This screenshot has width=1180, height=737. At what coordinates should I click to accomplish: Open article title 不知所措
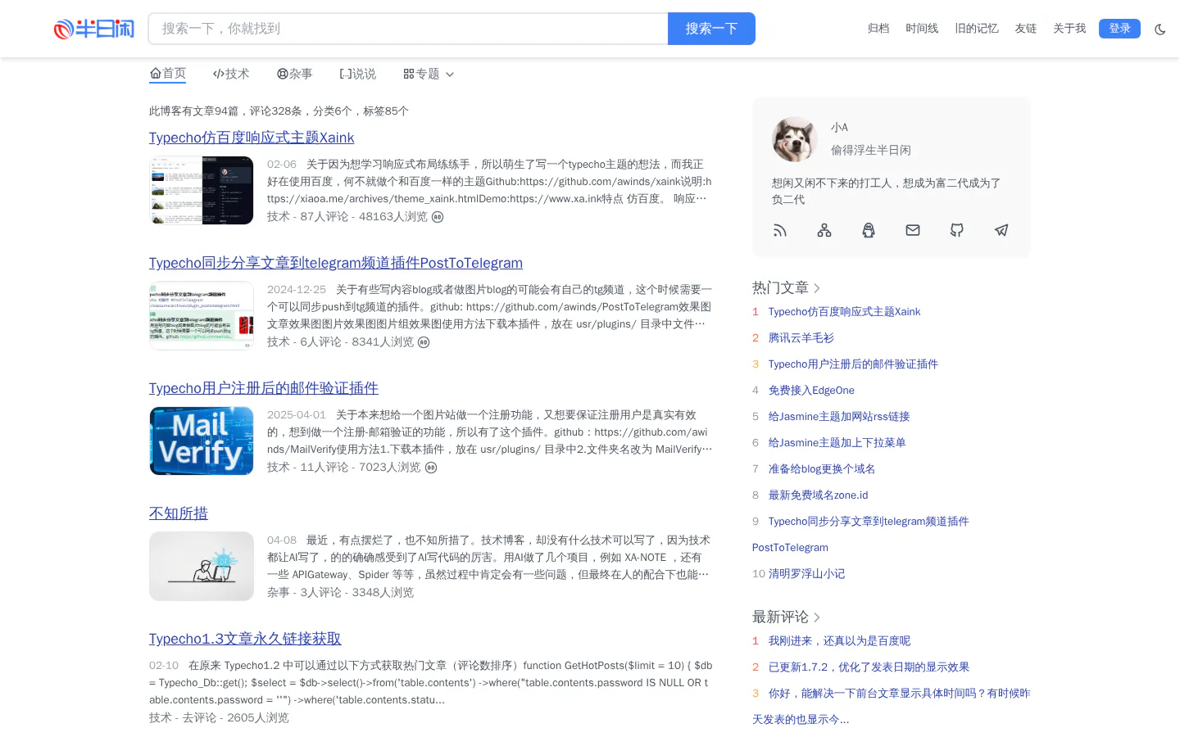point(179,513)
